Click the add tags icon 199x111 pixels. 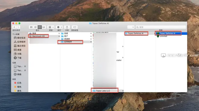(x=75, y=27)
